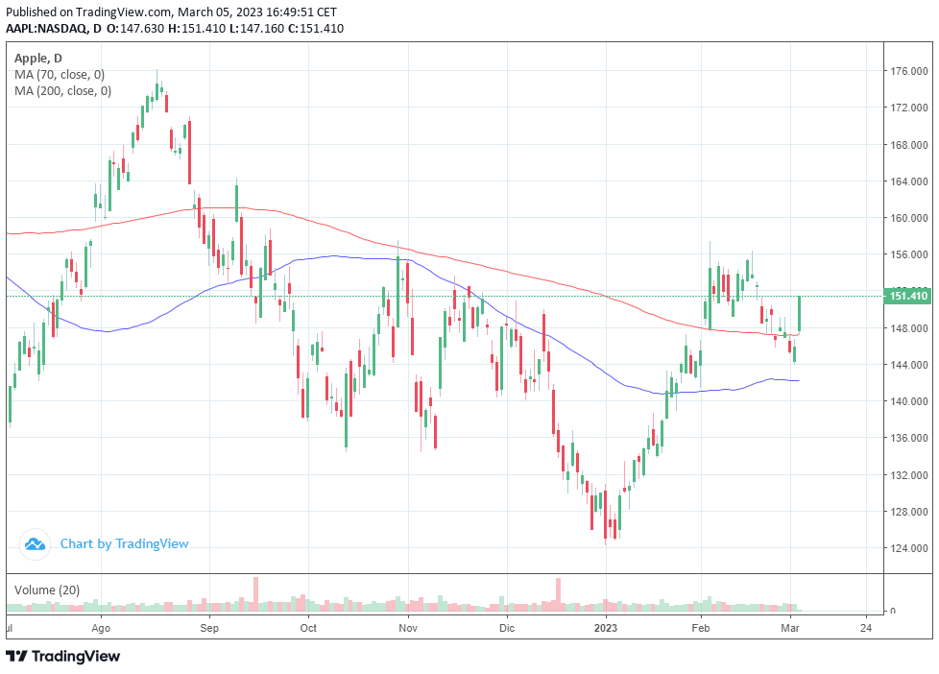Screen dimensions: 939x674
Task: Select the 'MA (70, close, 0)' indicator label
Action: [60, 75]
